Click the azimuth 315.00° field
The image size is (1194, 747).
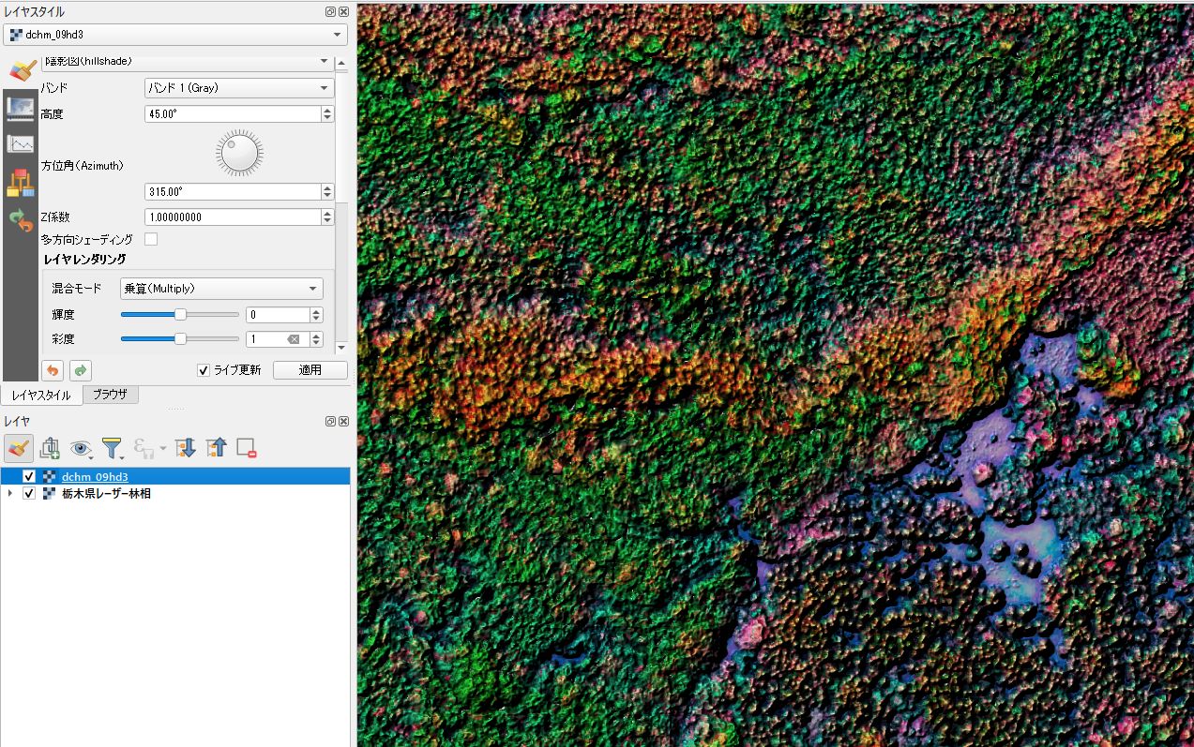point(232,191)
